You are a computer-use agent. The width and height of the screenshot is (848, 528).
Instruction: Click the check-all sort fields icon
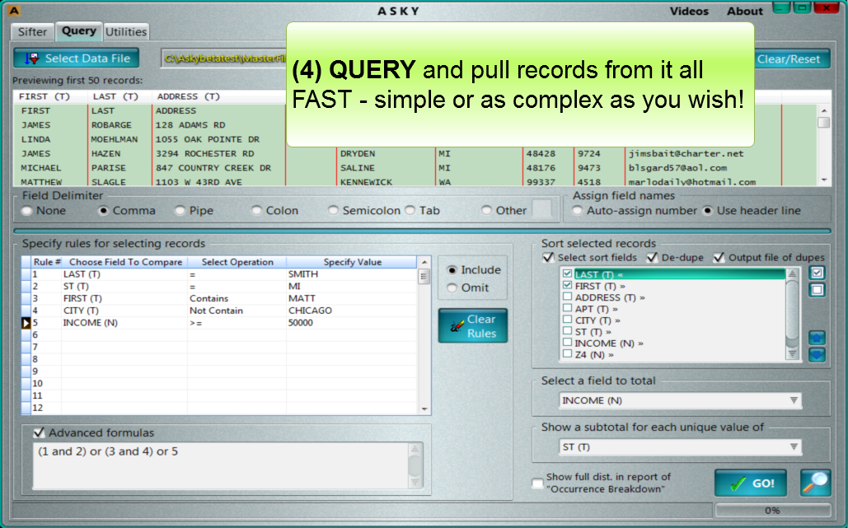817,273
